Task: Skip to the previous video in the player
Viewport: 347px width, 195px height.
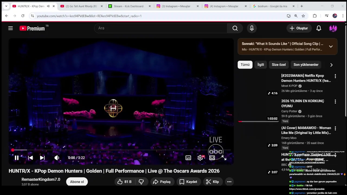Action: (x=30, y=158)
